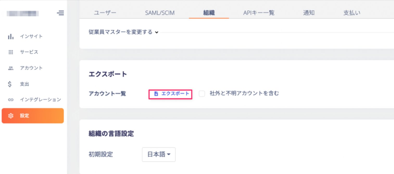
Task: Select 設定 in the sidebar
Action: [x=33, y=116]
